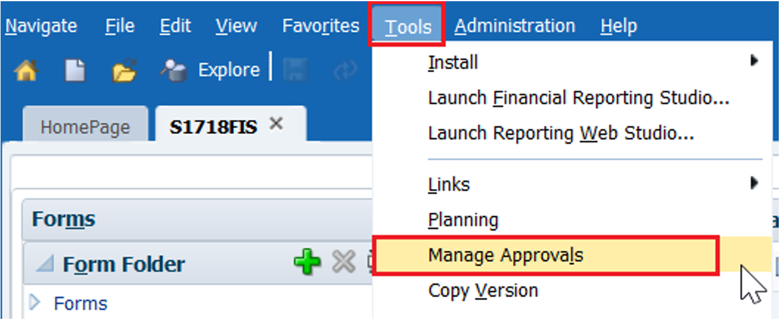Click the green plus Add Folder icon
This screenshot has height=323, width=780.
pos(307,263)
